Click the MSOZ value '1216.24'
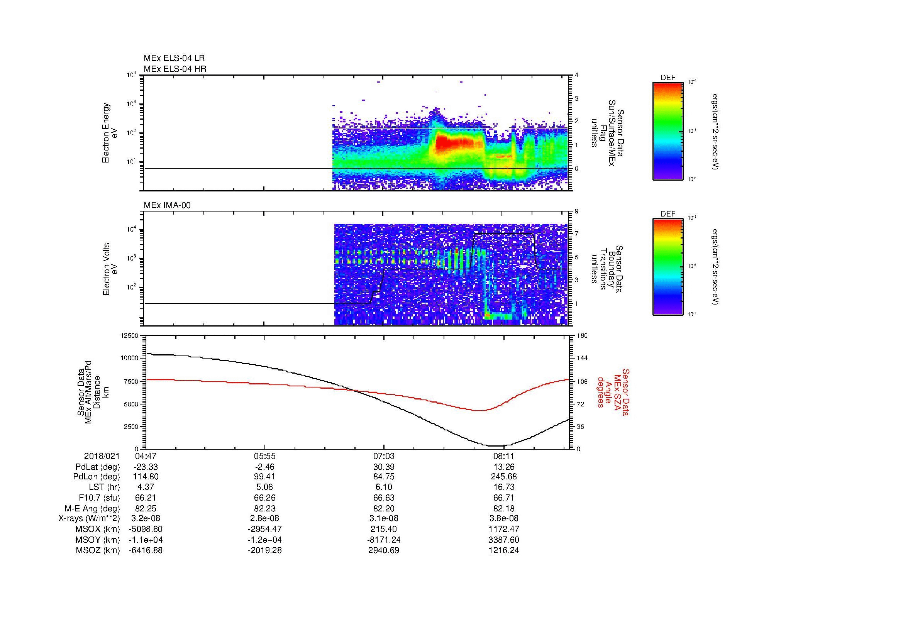The image size is (903, 638). 504,550
